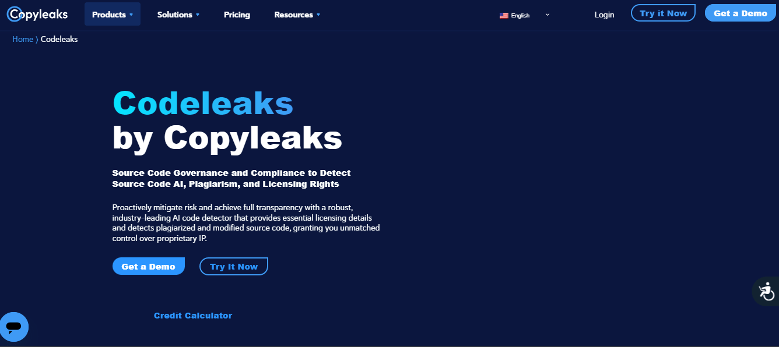Screen dimensions: 779x347
Task: Open the Pricing menu item
Action: pyautogui.click(x=237, y=15)
